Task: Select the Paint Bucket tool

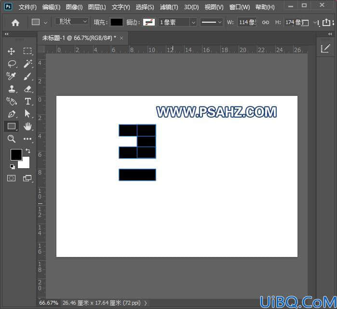Action: (x=11, y=101)
